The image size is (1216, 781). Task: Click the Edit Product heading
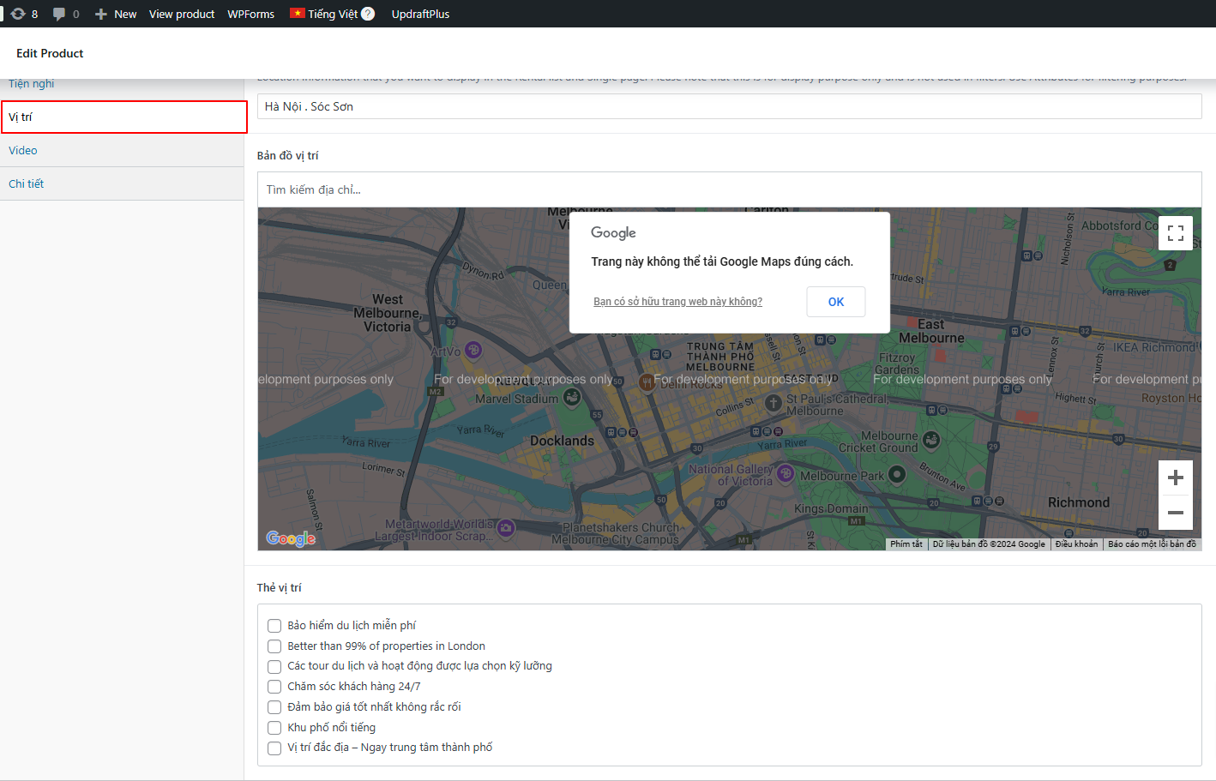50,53
